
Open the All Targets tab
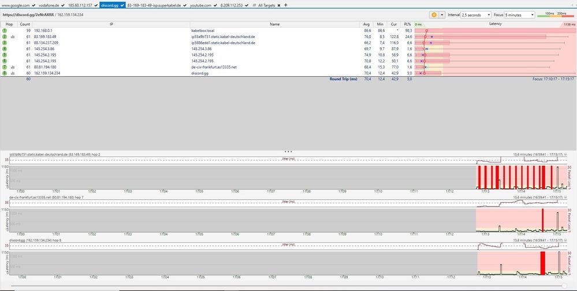coord(266,6)
